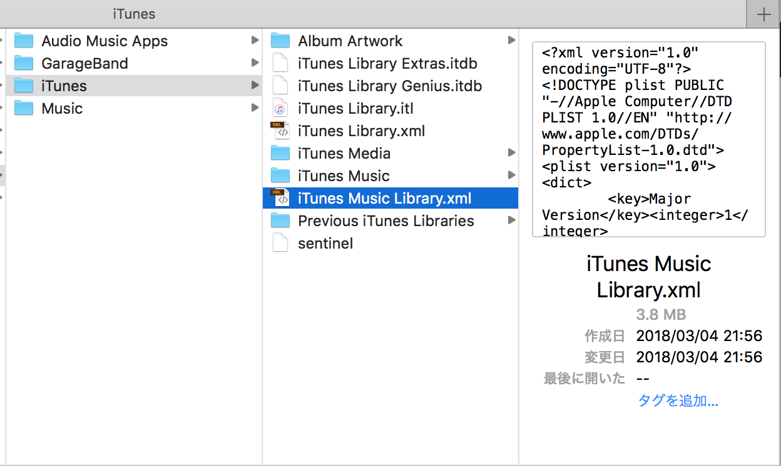Click the XML text preview thumbnail
The width and height of the screenshot is (781, 466).
pyautogui.click(x=648, y=139)
